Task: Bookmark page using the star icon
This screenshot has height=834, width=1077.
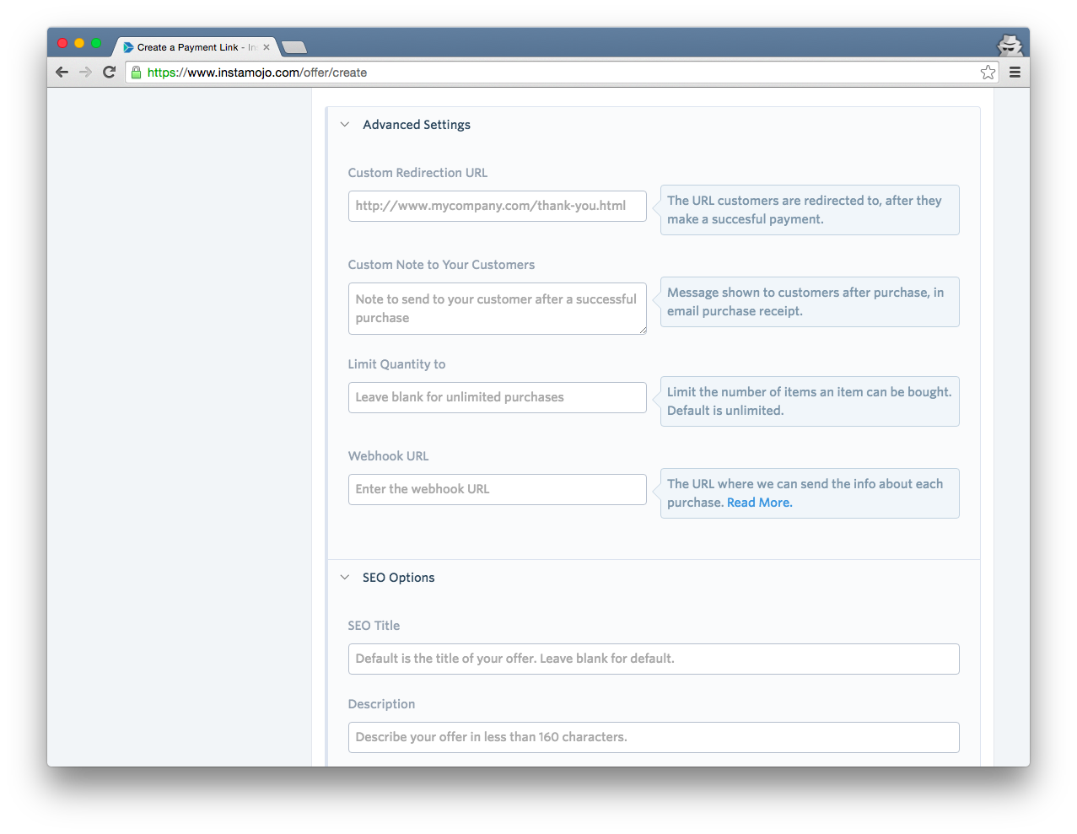Action: pos(988,73)
